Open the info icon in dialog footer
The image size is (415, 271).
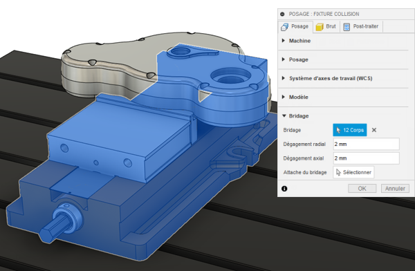coord(284,189)
